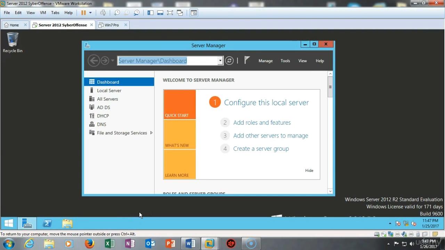Image resolution: width=445 pixels, height=250 pixels.
Task: Select Local Server in the sidebar
Action: coord(119,90)
